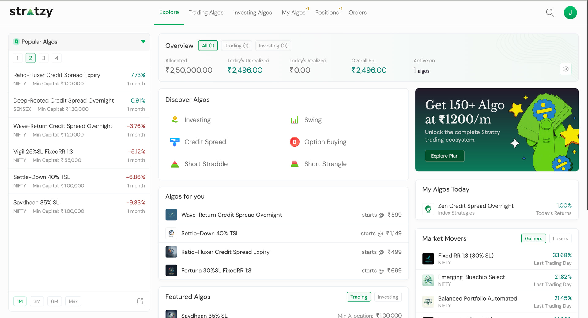Click the Investing flower icon
The image size is (588, 318).
point(175,120)
